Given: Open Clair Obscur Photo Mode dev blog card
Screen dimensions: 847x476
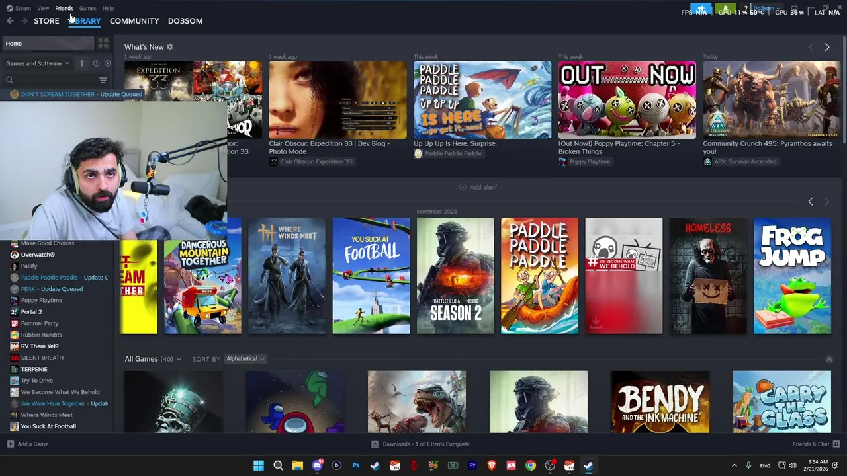Looking at the screenshot, I should pyautogui.click(x=337, y=100).
